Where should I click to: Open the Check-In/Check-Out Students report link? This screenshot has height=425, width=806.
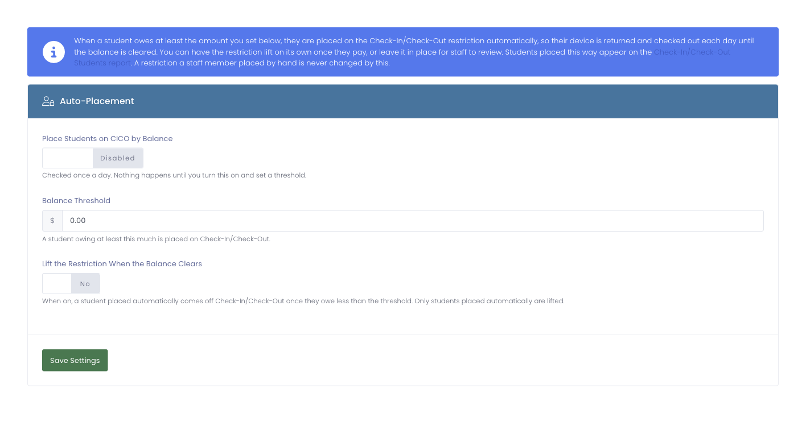[692, 52]
